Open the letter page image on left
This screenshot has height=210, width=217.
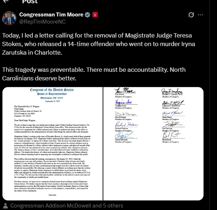point(53,144)
